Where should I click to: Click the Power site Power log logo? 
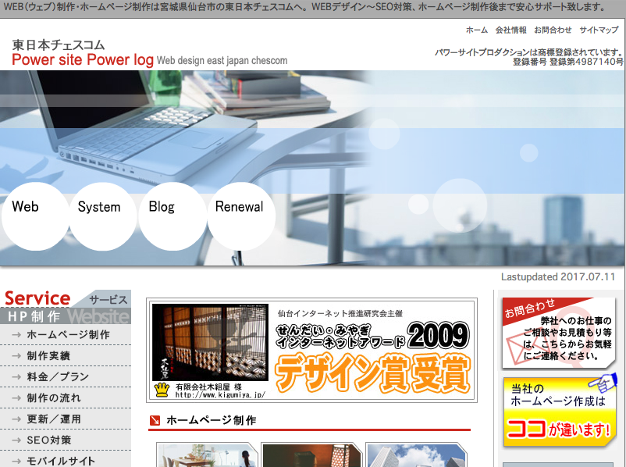82,61
